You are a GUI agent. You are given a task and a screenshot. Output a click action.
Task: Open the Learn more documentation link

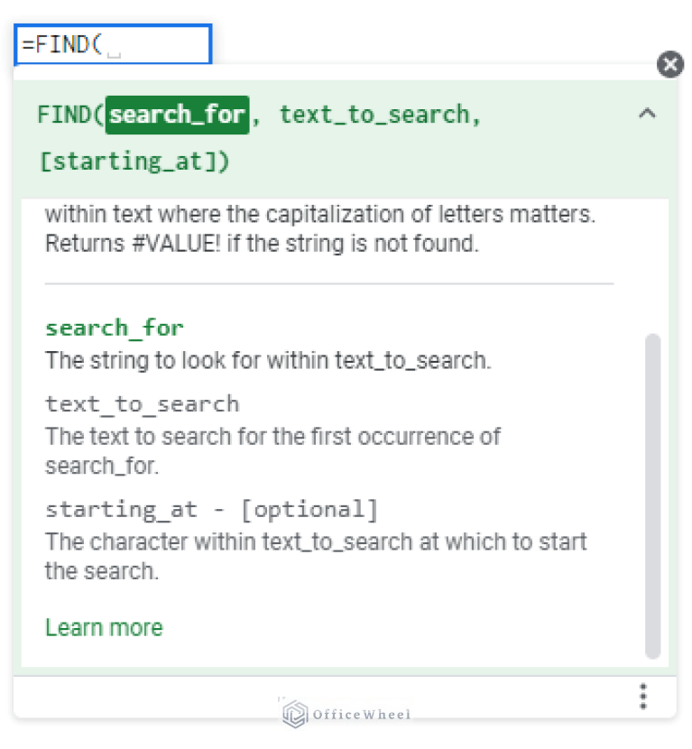point(103,626)
